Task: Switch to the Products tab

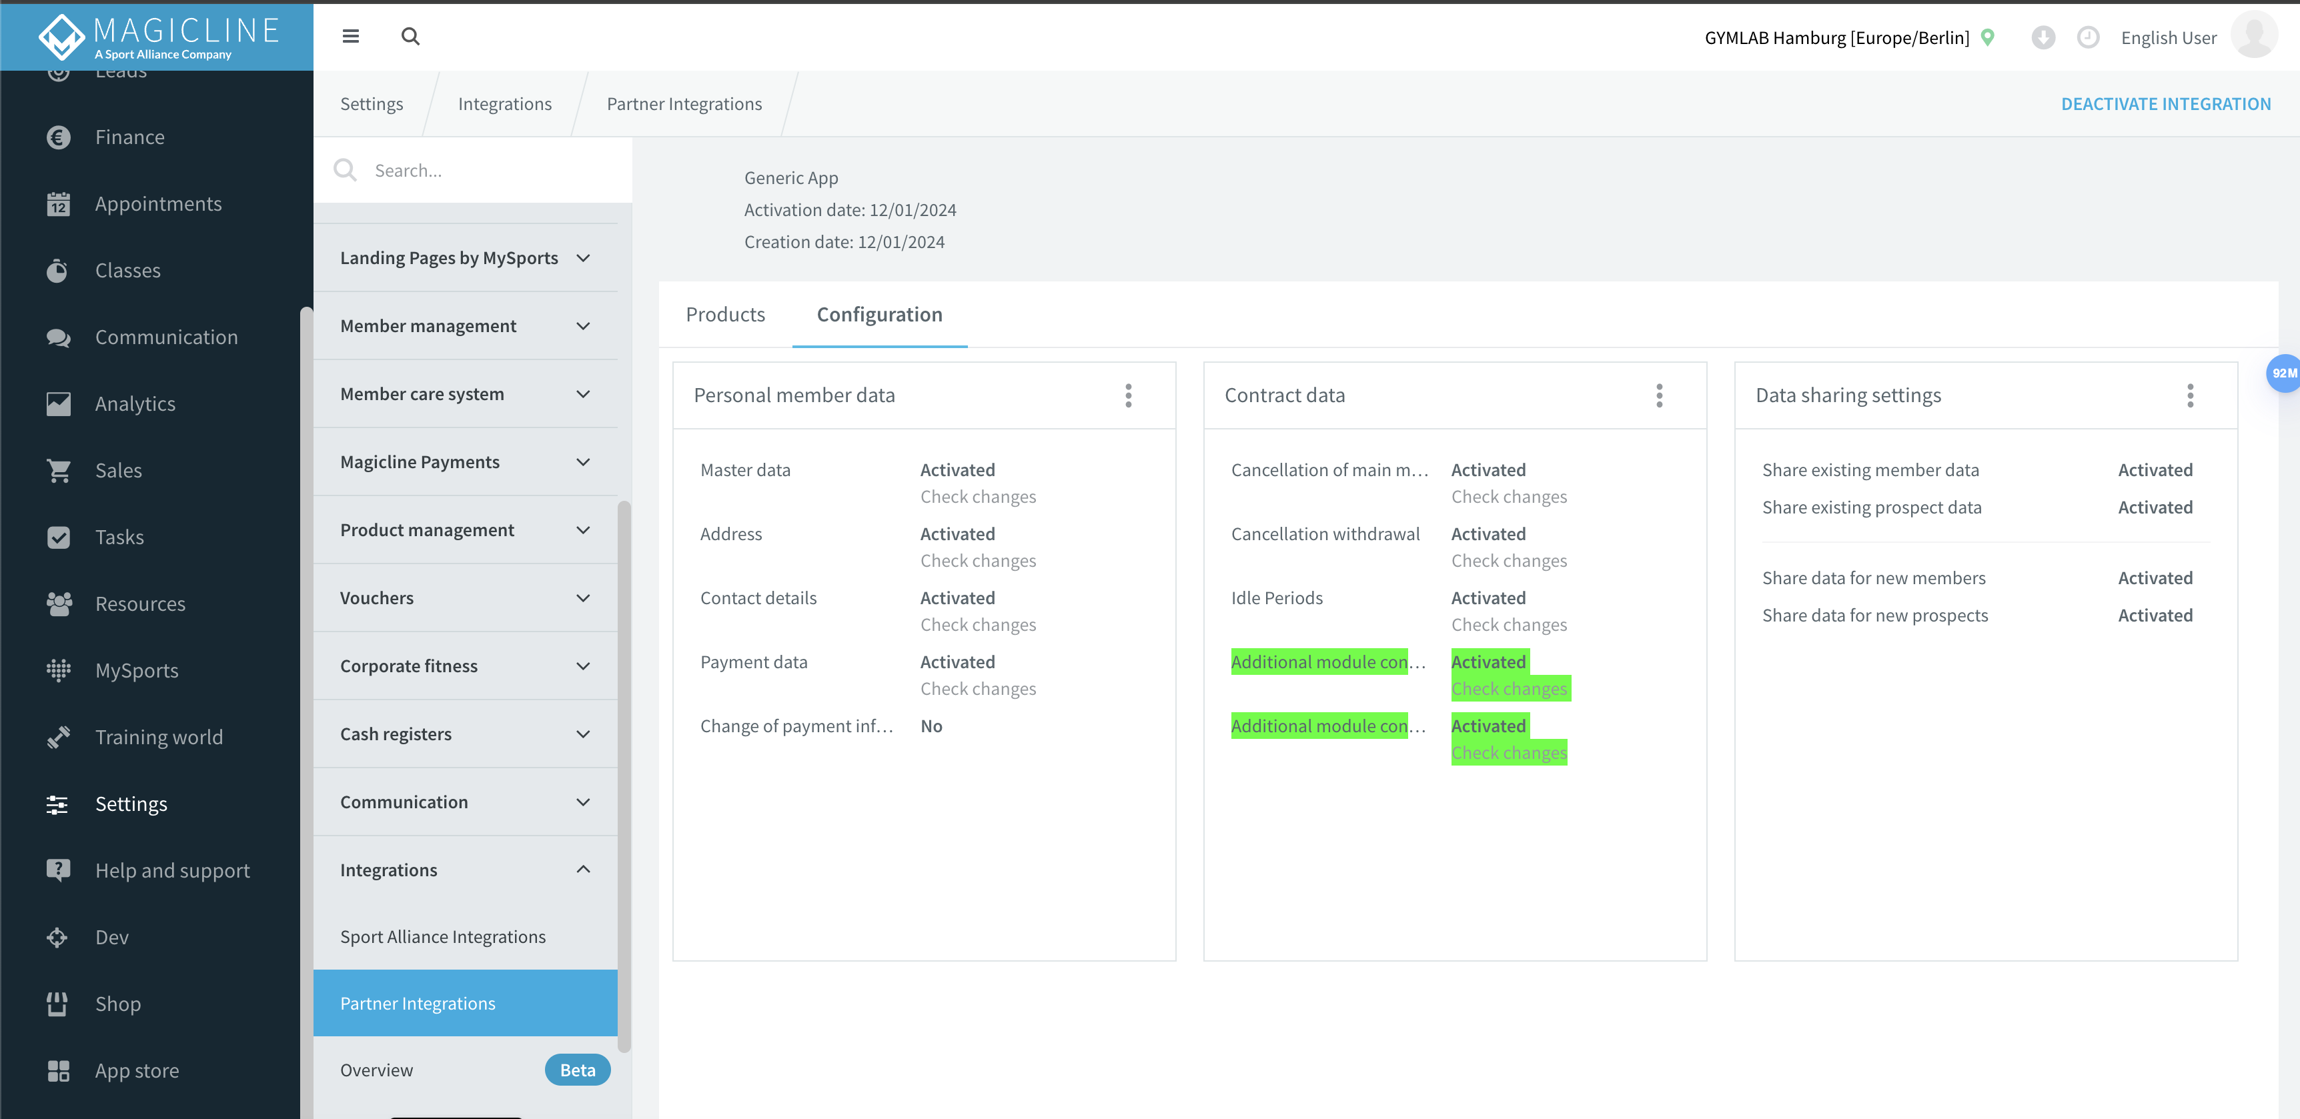Action: (724, 314)
